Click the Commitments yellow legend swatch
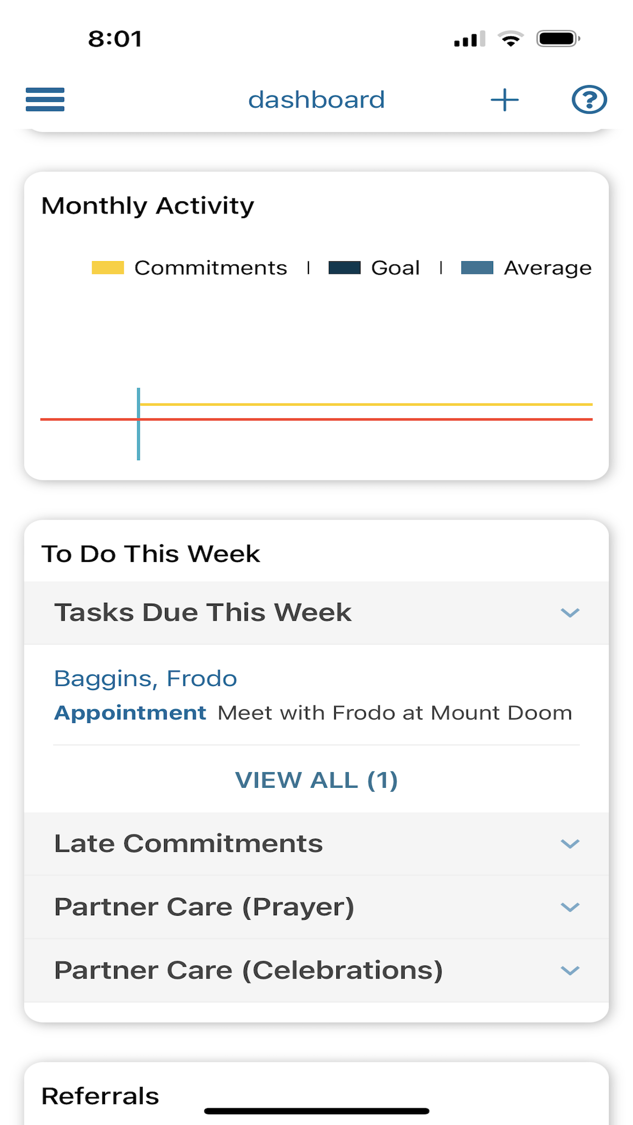633x1125 pixels. (x=108, y=267)
